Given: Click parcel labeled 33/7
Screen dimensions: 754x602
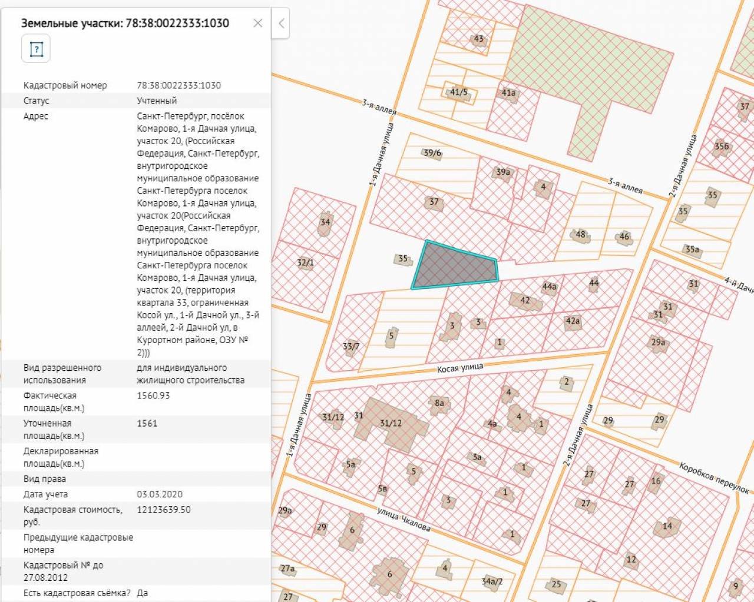Looking at the screenshot, I should (x=351, y=347).
